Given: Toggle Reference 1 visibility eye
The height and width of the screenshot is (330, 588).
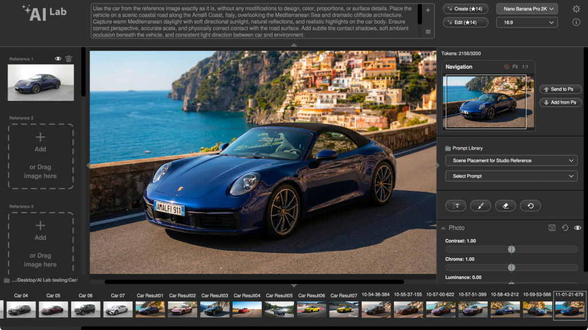Looking at the screenshot, I should (58, 58).
